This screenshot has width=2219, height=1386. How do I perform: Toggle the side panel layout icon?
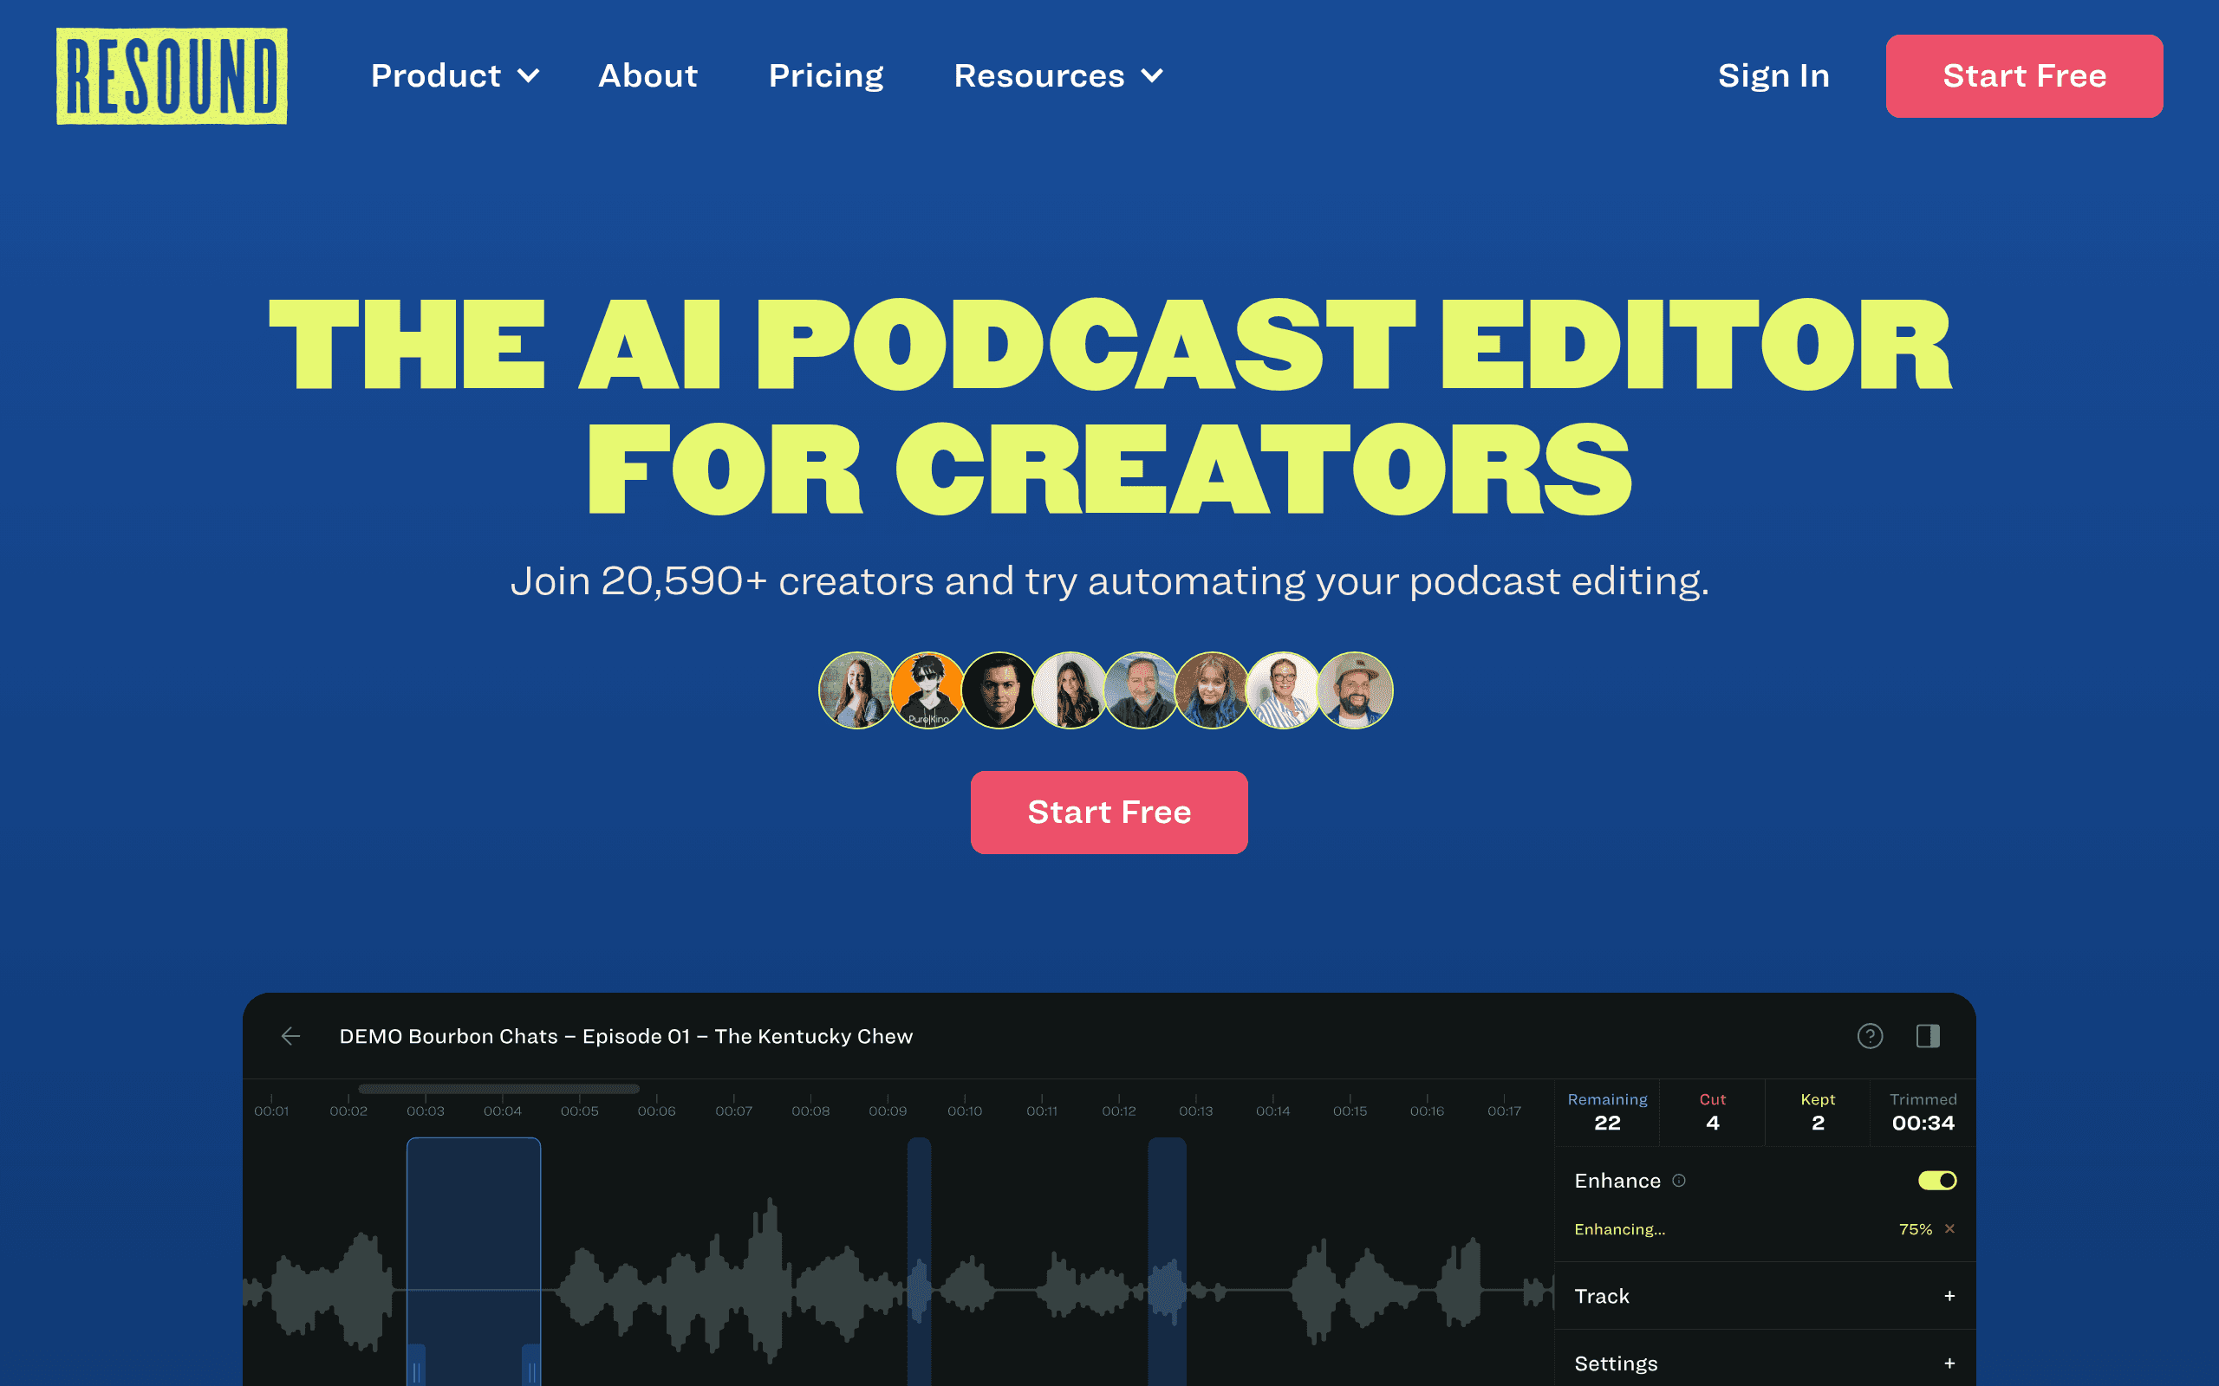coord(1928,1036)
